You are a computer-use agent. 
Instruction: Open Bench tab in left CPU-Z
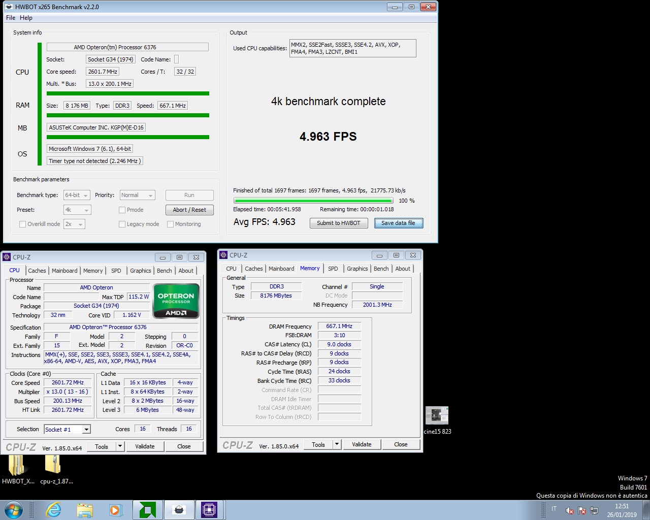pos(165,271)
